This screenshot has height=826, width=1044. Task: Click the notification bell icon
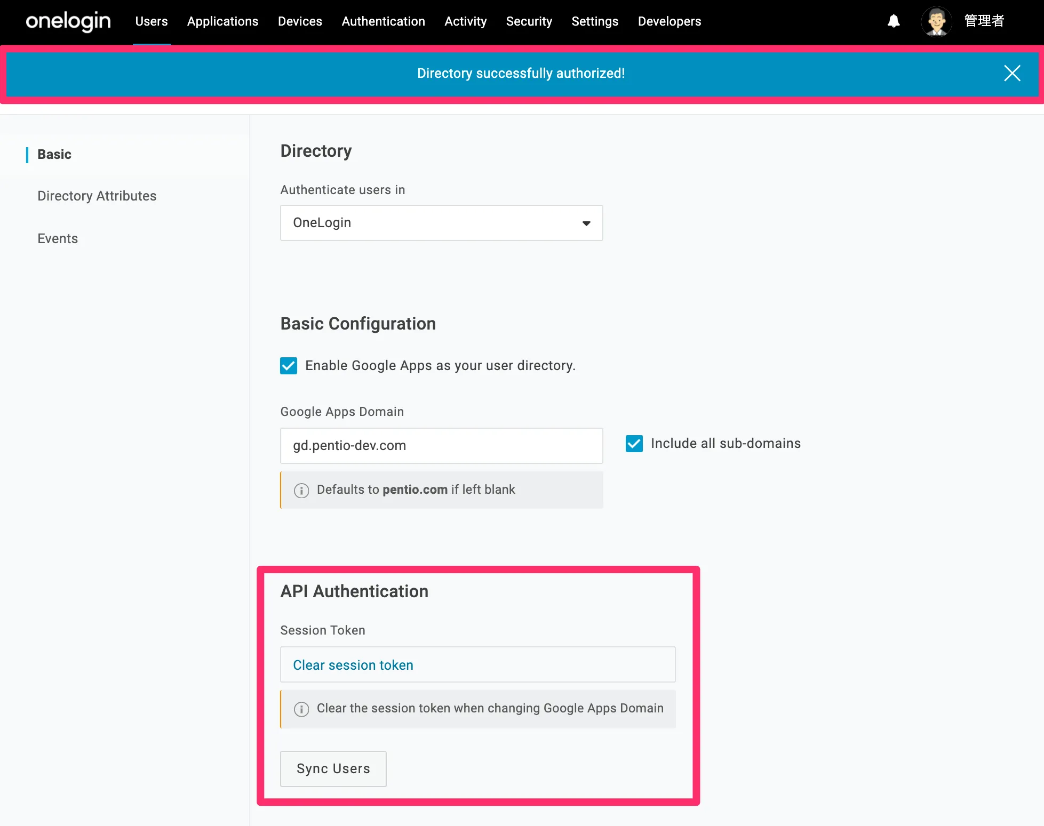(x=894, y=21)
